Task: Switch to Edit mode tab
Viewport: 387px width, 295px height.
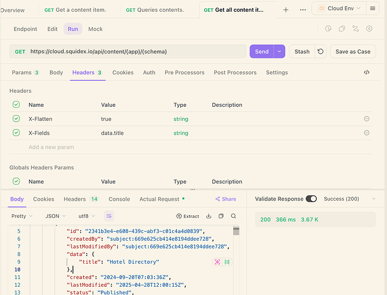Action: coord(53,29)
